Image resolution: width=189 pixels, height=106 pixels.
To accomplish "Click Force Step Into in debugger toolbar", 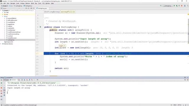I will (27, 80).
